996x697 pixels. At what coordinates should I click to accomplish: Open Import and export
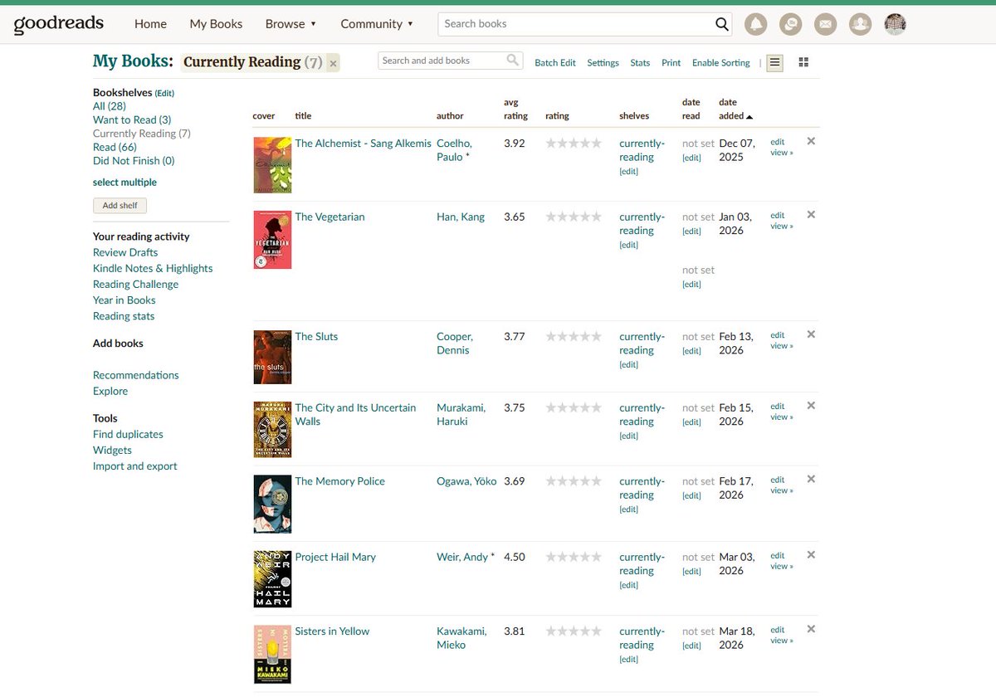[x=135, y=466]
